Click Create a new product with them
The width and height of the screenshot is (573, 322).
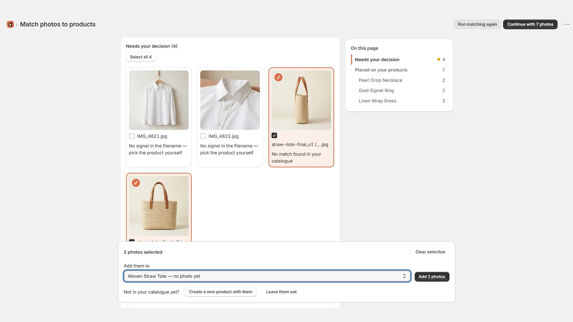click(221, 292)
